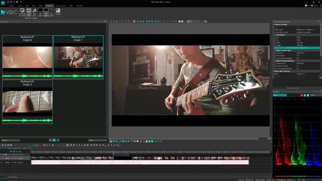Collapse Video object settings section
Screen dimensions: 322x181
[274, 71]
